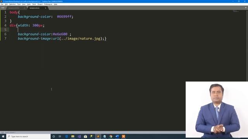Open the notepad-like app on taskbar

[105, 136]
